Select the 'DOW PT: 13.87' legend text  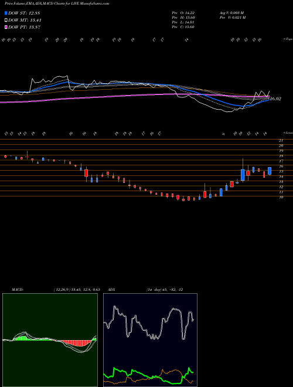(24, 27)
